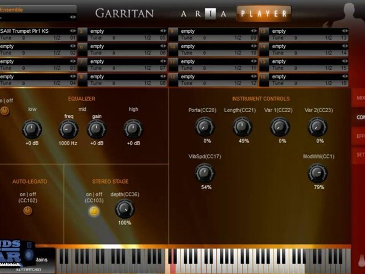Open the Ensemble preset arrows
365x274 pixels.
click(73, 17)
